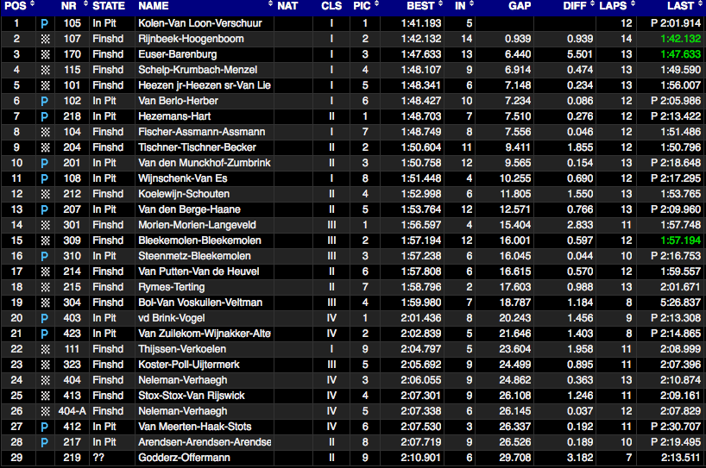Click the pit icon for car 310
This screenshot has width=706, height=468.
[x=44, y=256]
